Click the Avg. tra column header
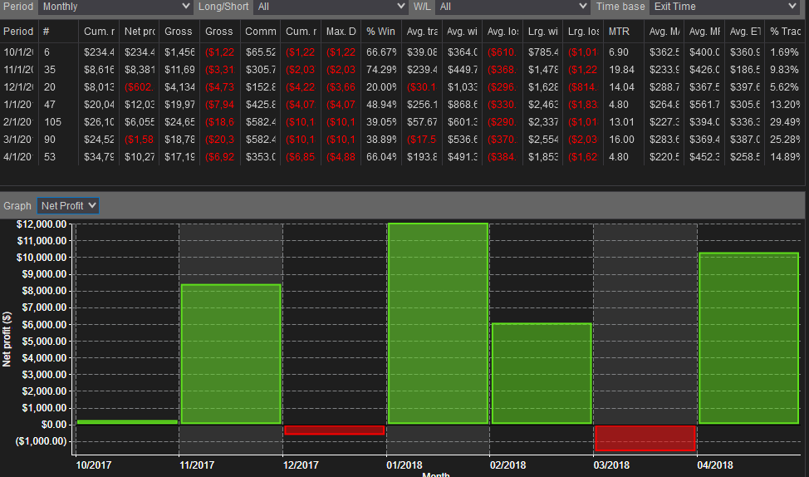The image size is (809, 477). click(421, 32)
